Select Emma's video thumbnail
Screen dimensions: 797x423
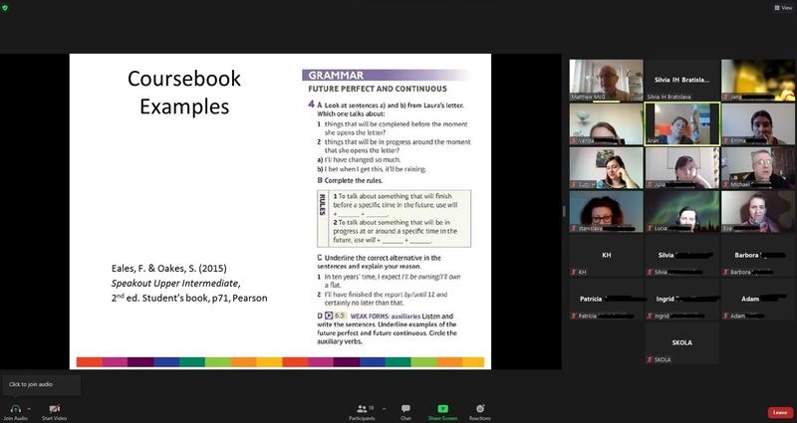[x=758, y=123]
